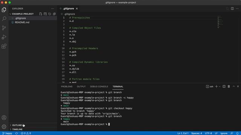Viewport: 241px width, 135px height.
Task: Click 'git branch -c happy' terminal line
Action: pyautogui.click(x=97, y=97)
